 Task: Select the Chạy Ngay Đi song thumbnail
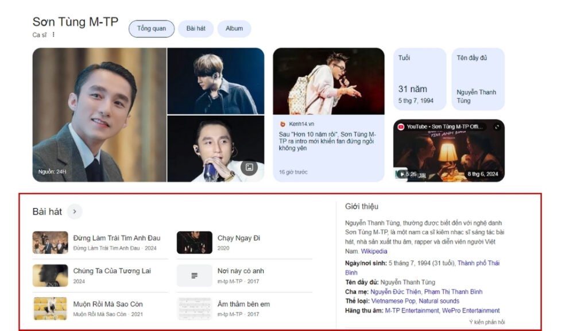tap(194, 243)
